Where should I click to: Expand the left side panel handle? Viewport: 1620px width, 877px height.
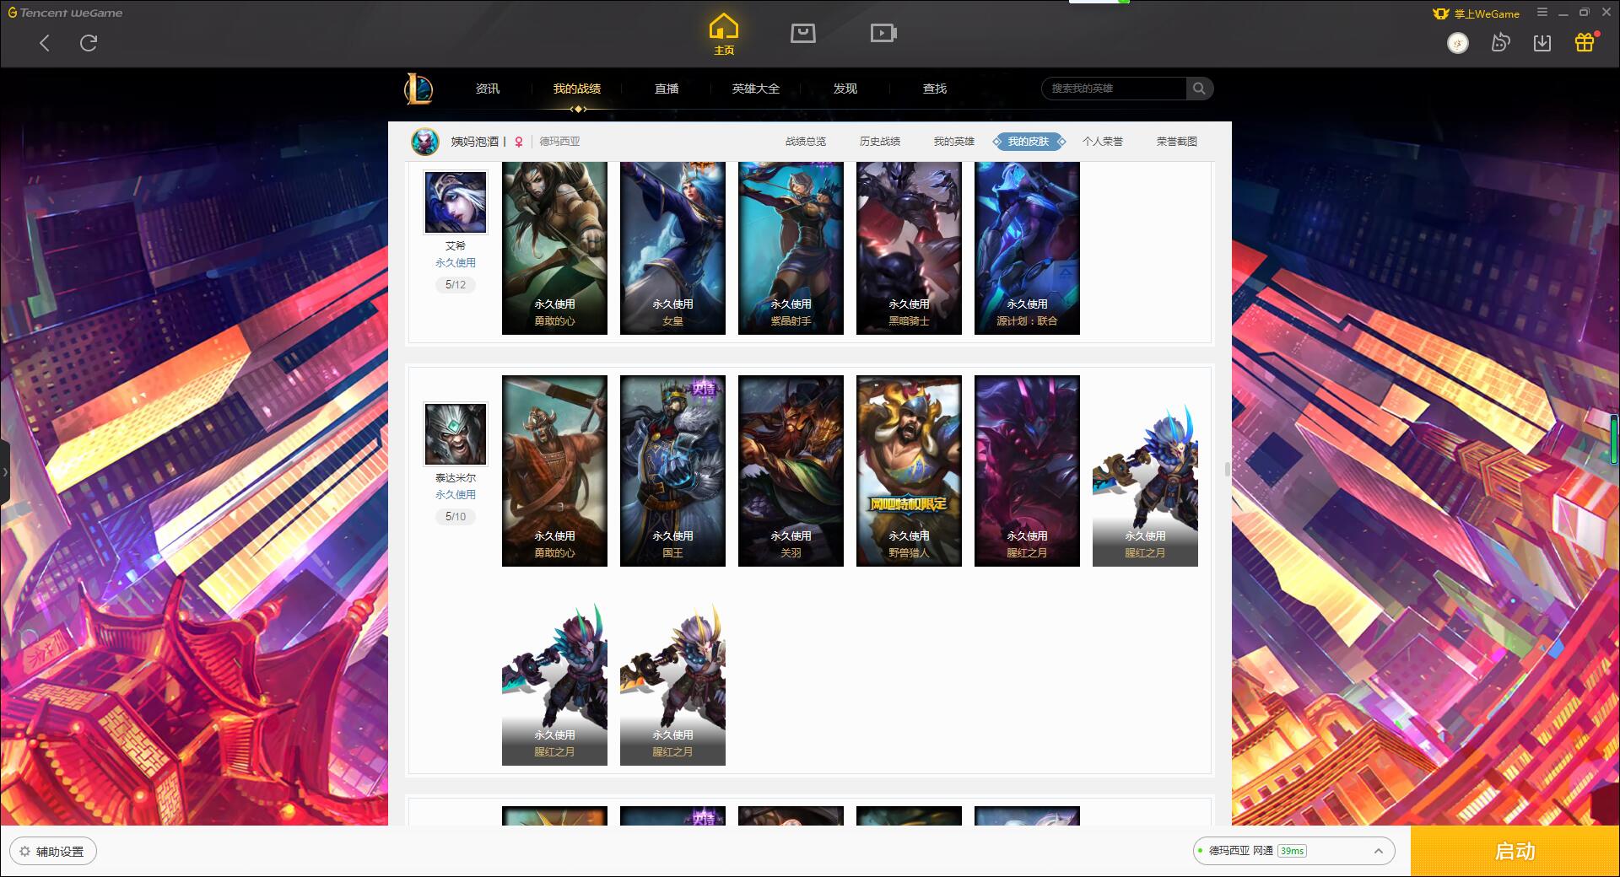coord(5,472)
